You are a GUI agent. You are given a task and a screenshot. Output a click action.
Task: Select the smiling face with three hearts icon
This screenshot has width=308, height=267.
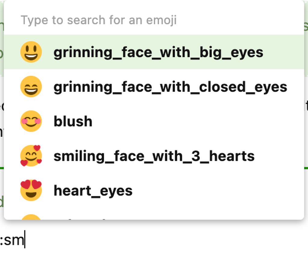point(31,156)
